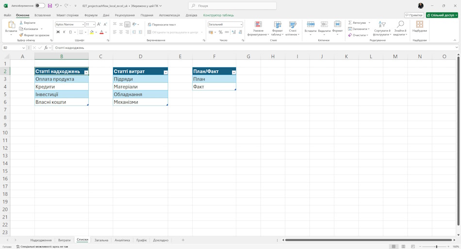Apply the comma style (000) format
This screenshot has height=249, width=461.
227,32
